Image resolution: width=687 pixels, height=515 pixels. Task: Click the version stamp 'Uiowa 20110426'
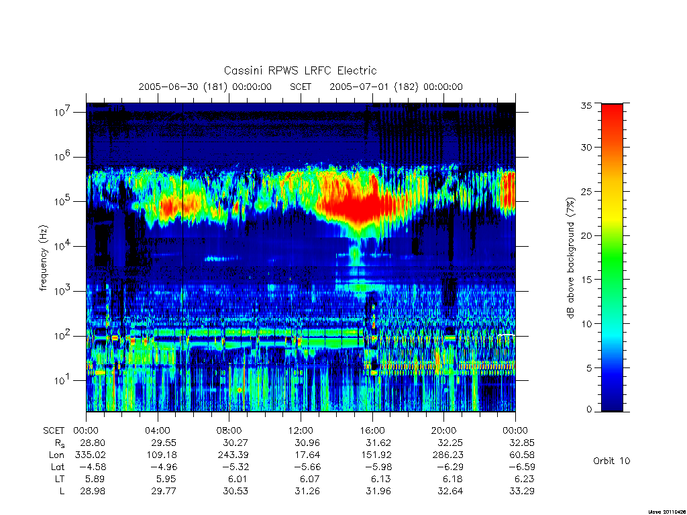point(666,512)
